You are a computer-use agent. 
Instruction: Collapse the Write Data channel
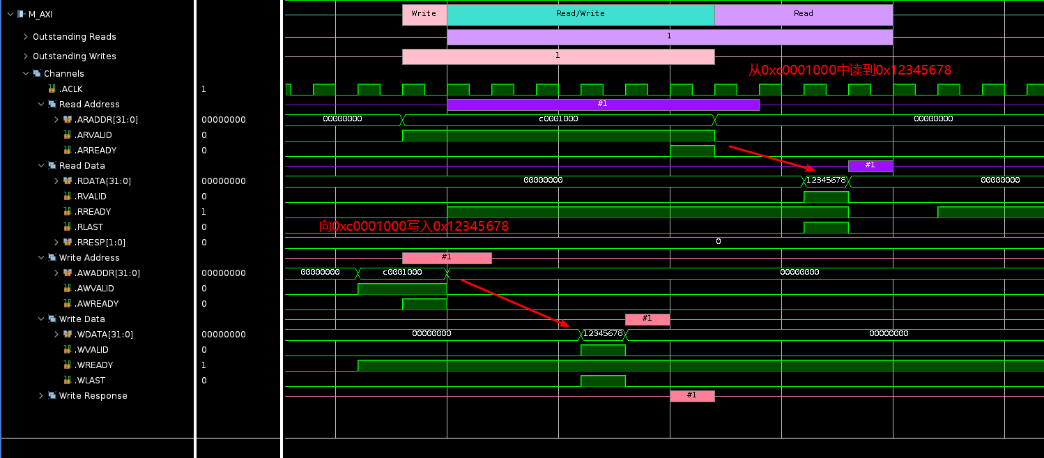coord(41,319)
